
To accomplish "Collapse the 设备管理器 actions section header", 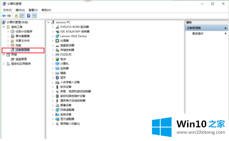I will [226, 28].
